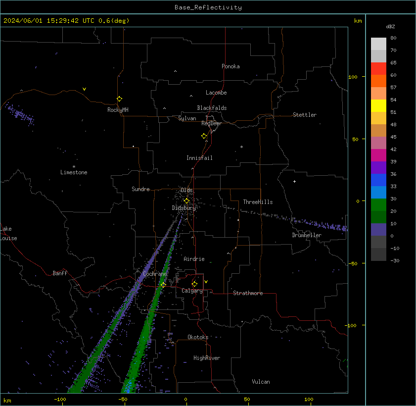This screenshot has height=406, width=416.
Task: Click the yellow diamond marker below the RedDeer label
Action: [204, 136]
